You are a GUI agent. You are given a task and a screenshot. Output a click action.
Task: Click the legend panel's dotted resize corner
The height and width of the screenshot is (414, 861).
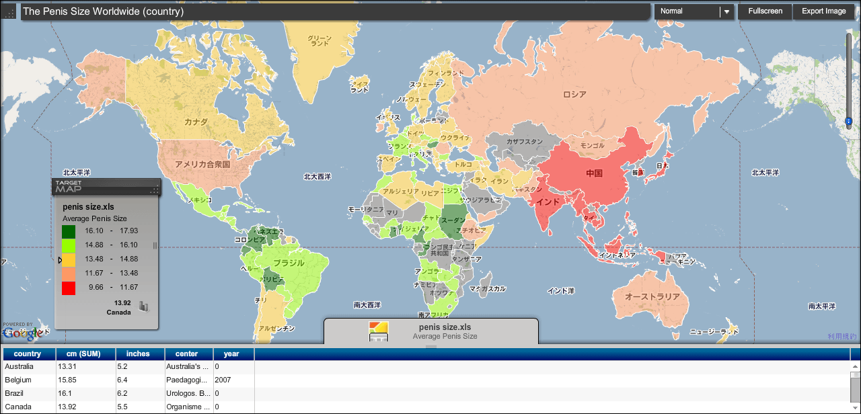(155, 191)
